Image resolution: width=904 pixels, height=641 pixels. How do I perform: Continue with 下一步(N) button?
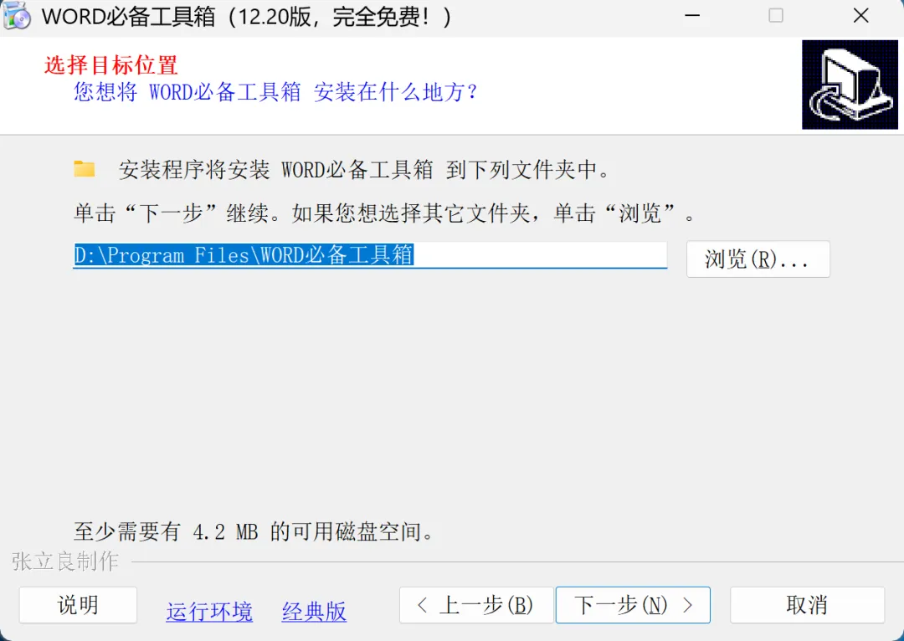(633, 605)
